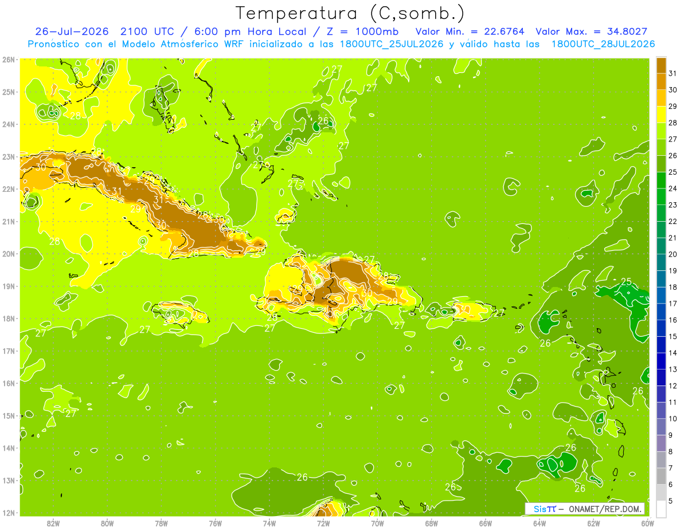Click the '24N' latitude axis label

tap(9, 124)
